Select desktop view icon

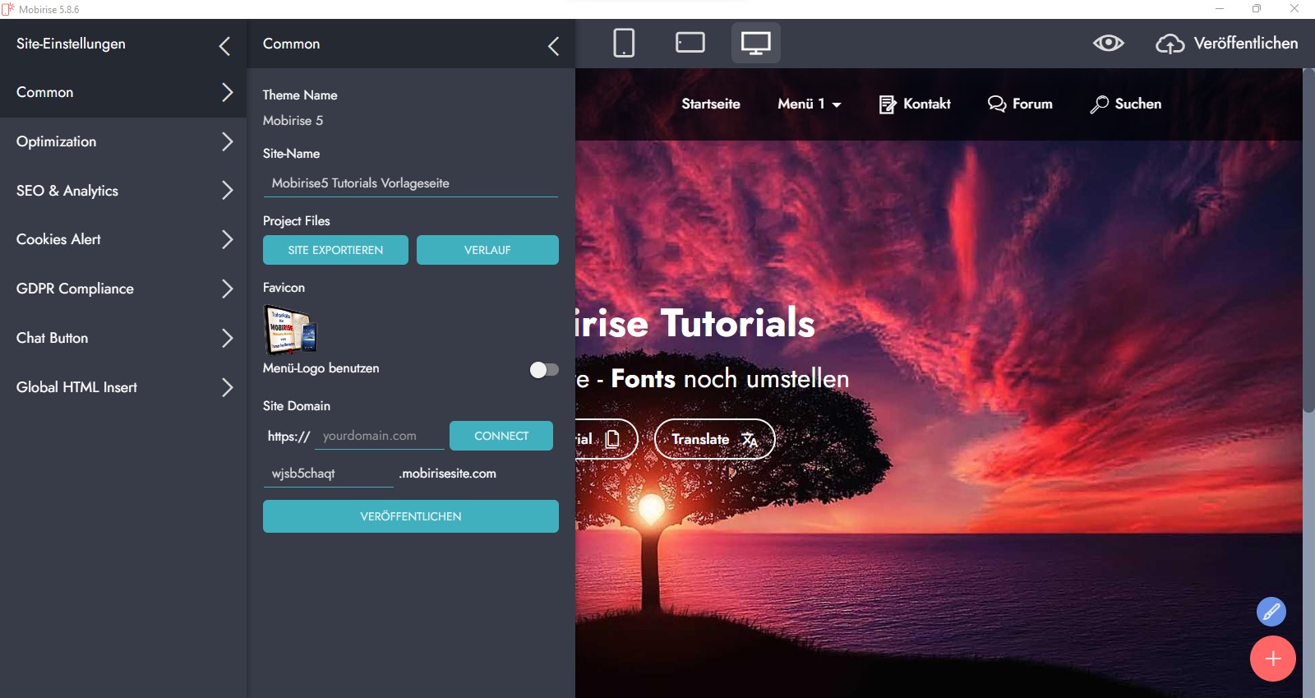pos(755,43)
